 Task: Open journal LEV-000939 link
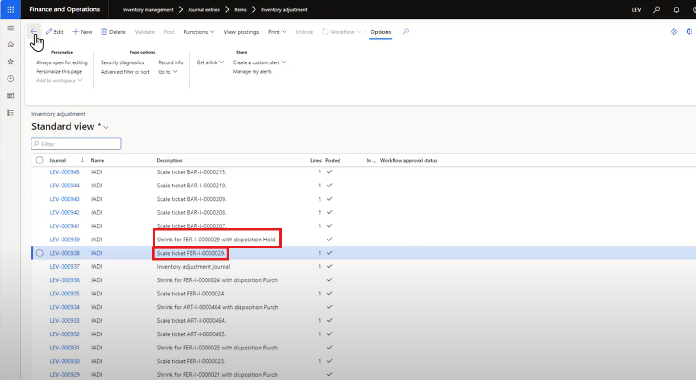(x=64, y=239)
